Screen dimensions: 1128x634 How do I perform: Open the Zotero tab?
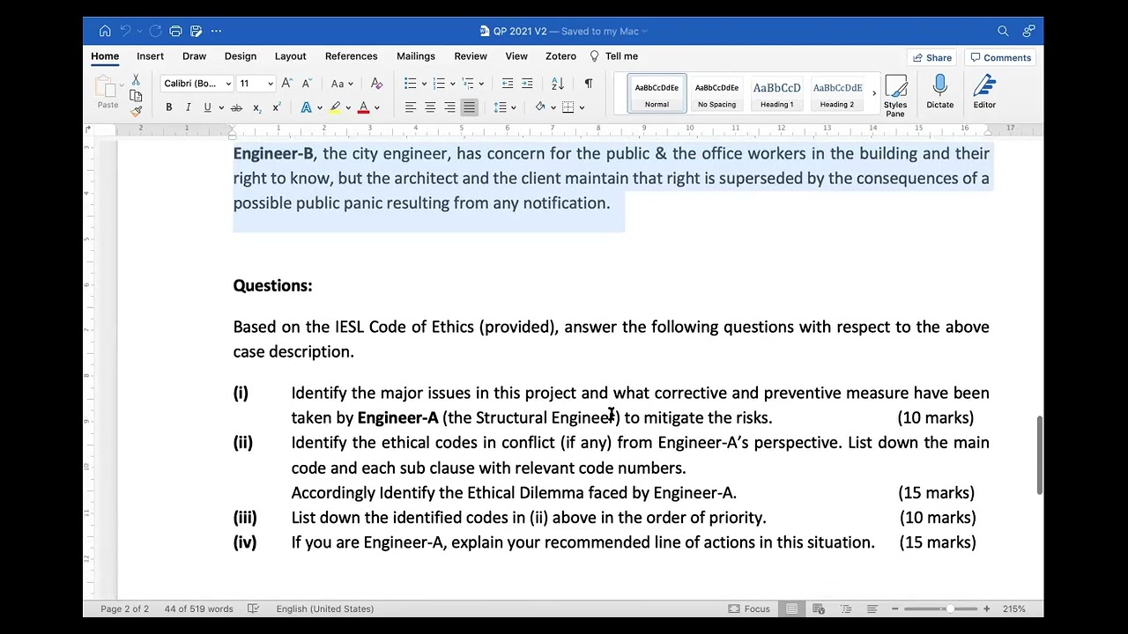coord(560,56)
